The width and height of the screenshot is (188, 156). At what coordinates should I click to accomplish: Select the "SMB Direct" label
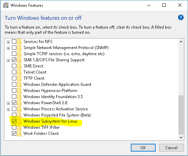(33, 66)
